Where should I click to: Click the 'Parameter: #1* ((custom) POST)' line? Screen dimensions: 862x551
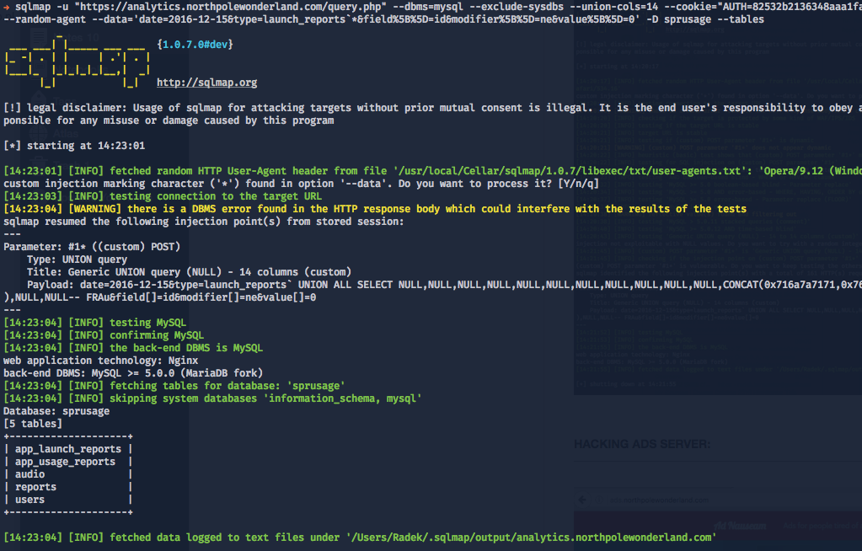point(92,247)
